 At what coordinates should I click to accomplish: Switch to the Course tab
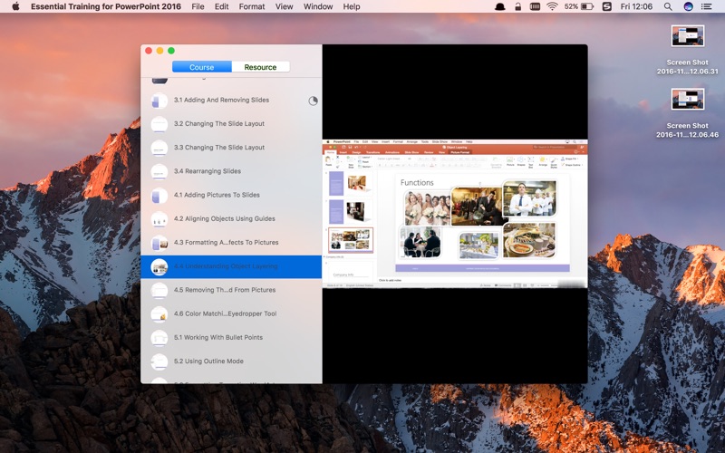201,67
